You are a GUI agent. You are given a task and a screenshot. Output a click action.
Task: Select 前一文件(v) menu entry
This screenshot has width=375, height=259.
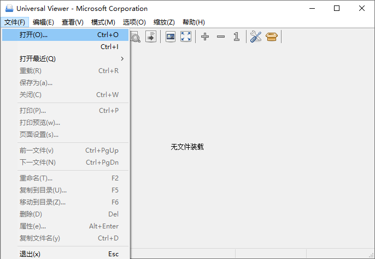pyautogui.click(x=65, y=150)
